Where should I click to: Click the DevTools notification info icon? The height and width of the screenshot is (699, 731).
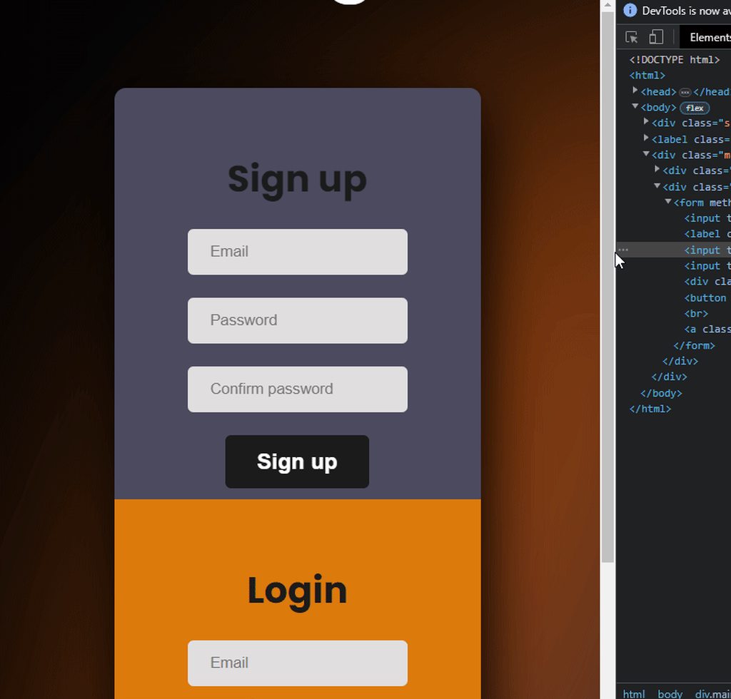[x=629, y=10]
